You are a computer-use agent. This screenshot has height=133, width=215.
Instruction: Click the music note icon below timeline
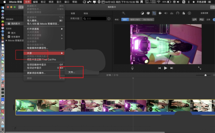(15, 128)
